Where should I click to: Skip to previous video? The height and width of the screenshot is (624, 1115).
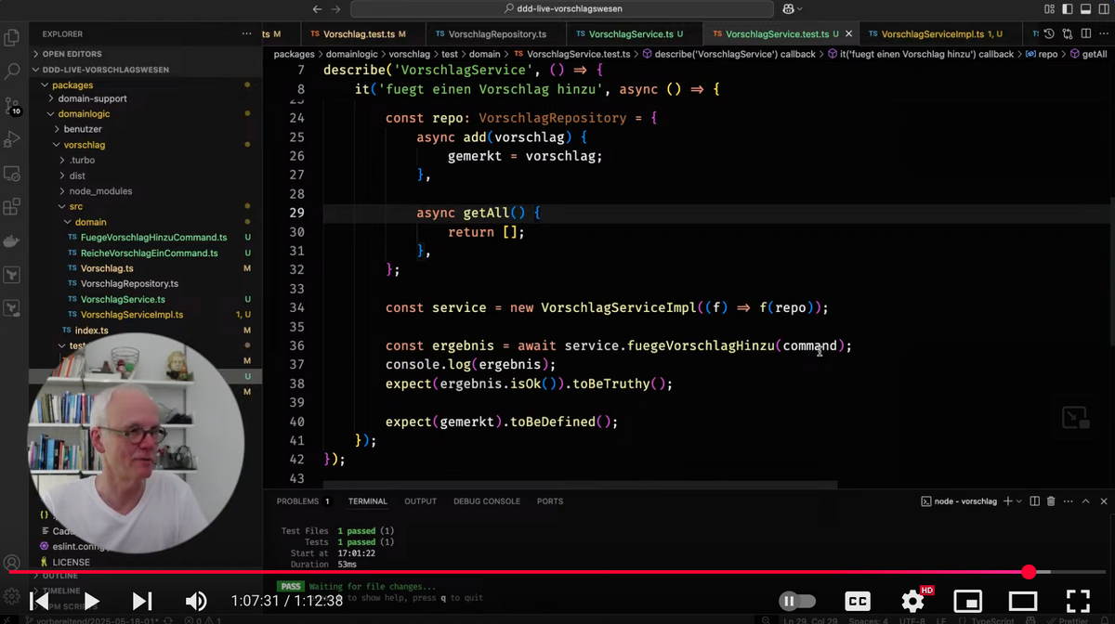tap(38, 601)
